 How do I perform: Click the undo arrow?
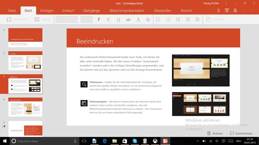click(x=243, y=11)
